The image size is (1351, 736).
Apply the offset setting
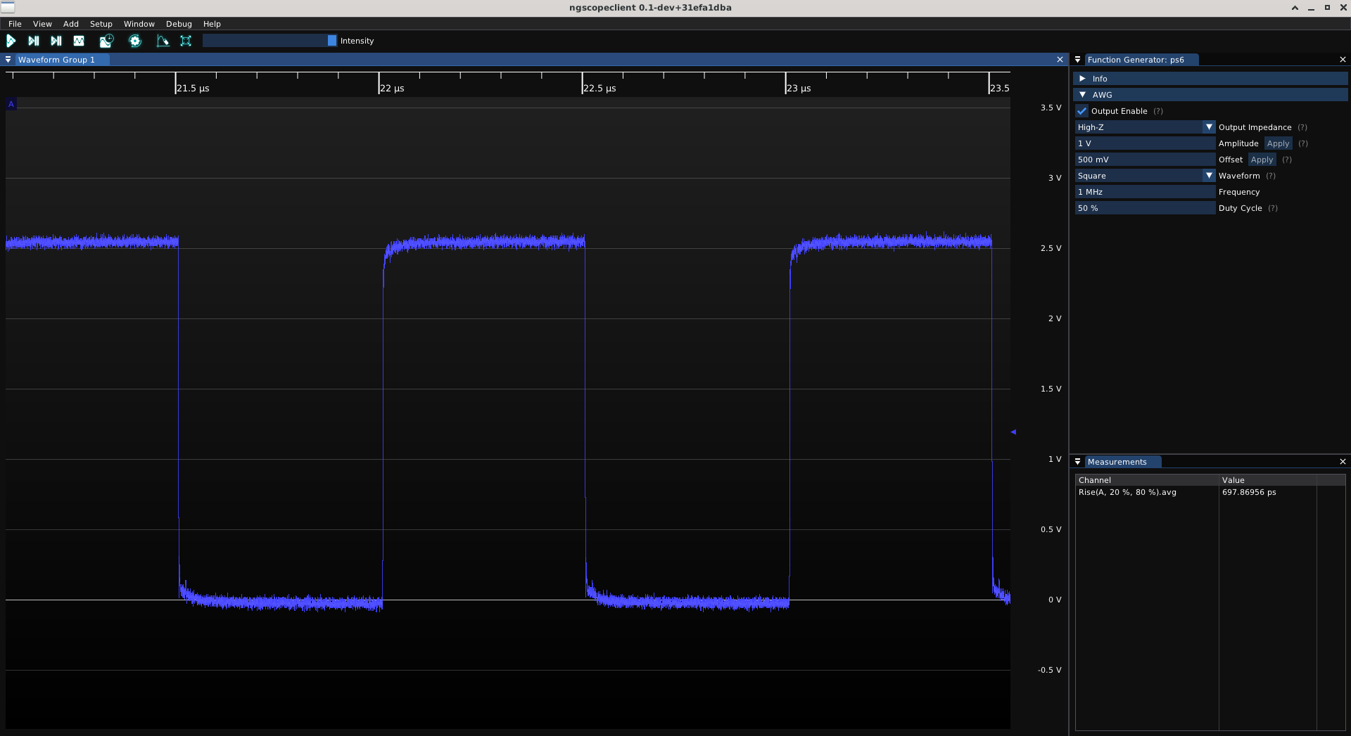pyautogui.click(x=1262, y=160)
